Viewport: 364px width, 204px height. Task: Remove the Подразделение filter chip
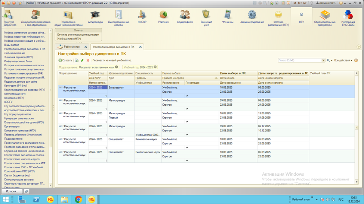pyautogui.click(x=117, y=67)
